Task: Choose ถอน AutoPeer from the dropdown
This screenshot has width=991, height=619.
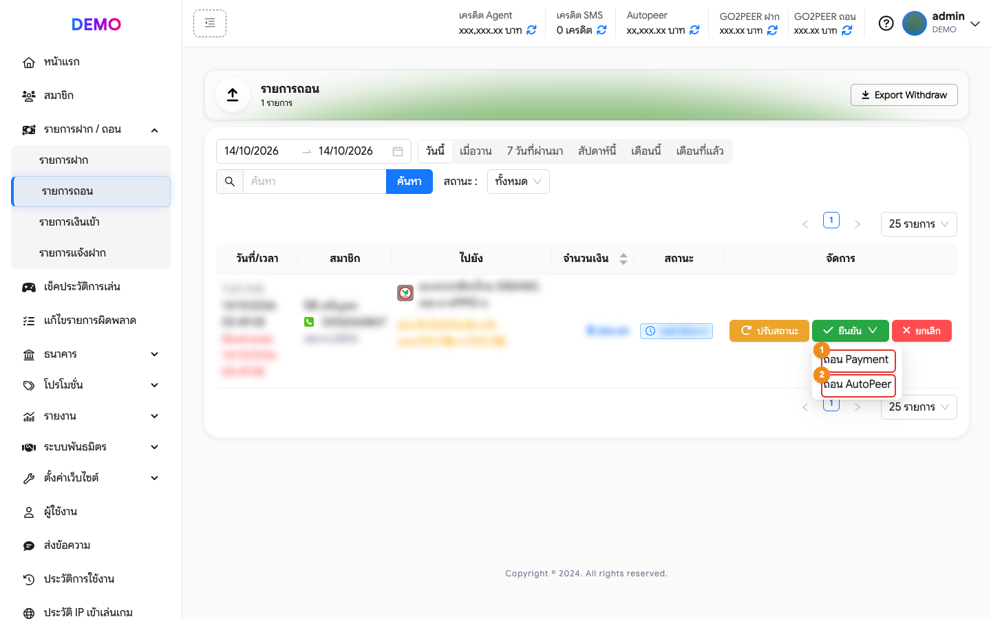Action: point(858,384)
